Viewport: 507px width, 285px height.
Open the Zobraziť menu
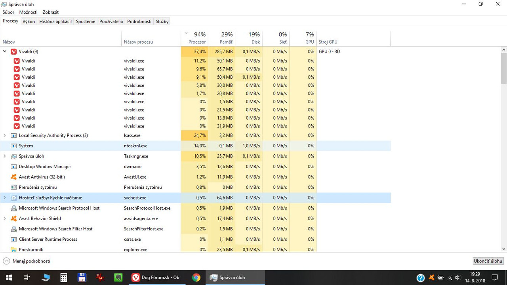(x=51, y=12)
